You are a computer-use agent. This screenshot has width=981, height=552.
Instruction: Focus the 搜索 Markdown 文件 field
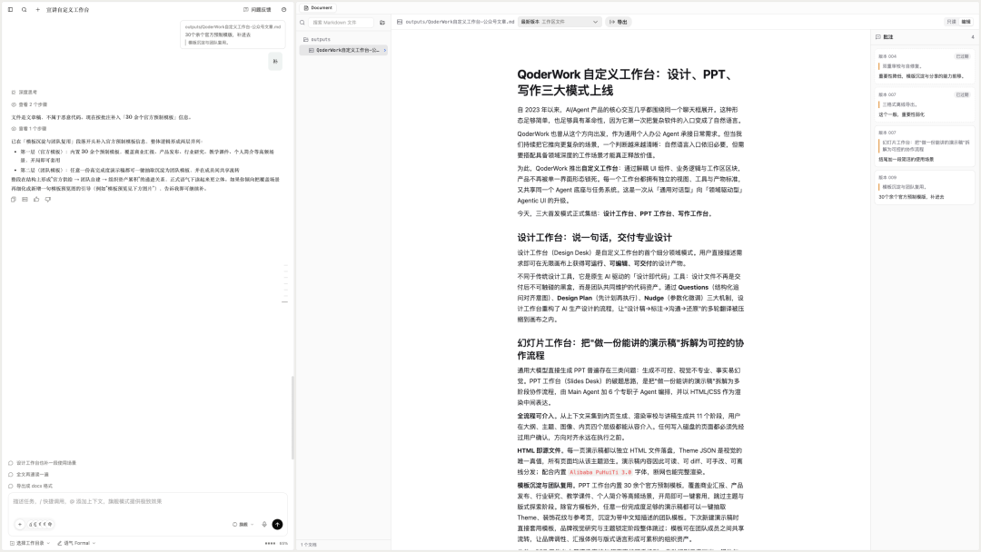(x=341, y=22)
